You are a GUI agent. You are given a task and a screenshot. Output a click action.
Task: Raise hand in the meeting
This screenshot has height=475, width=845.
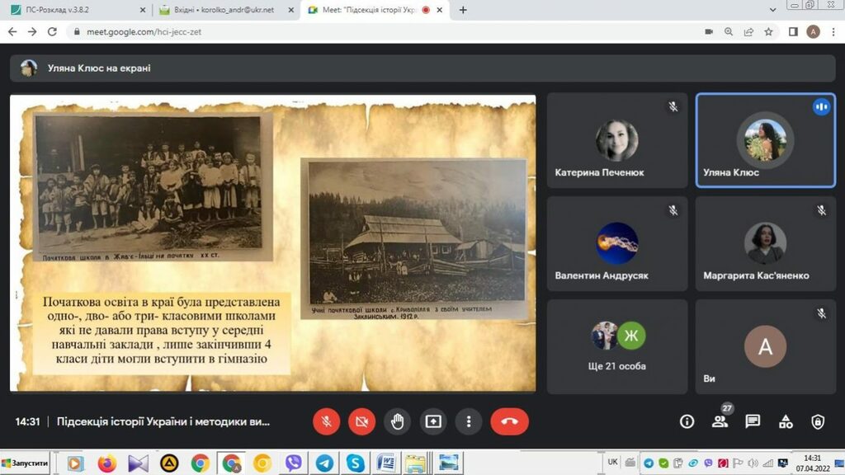[397, 421]
